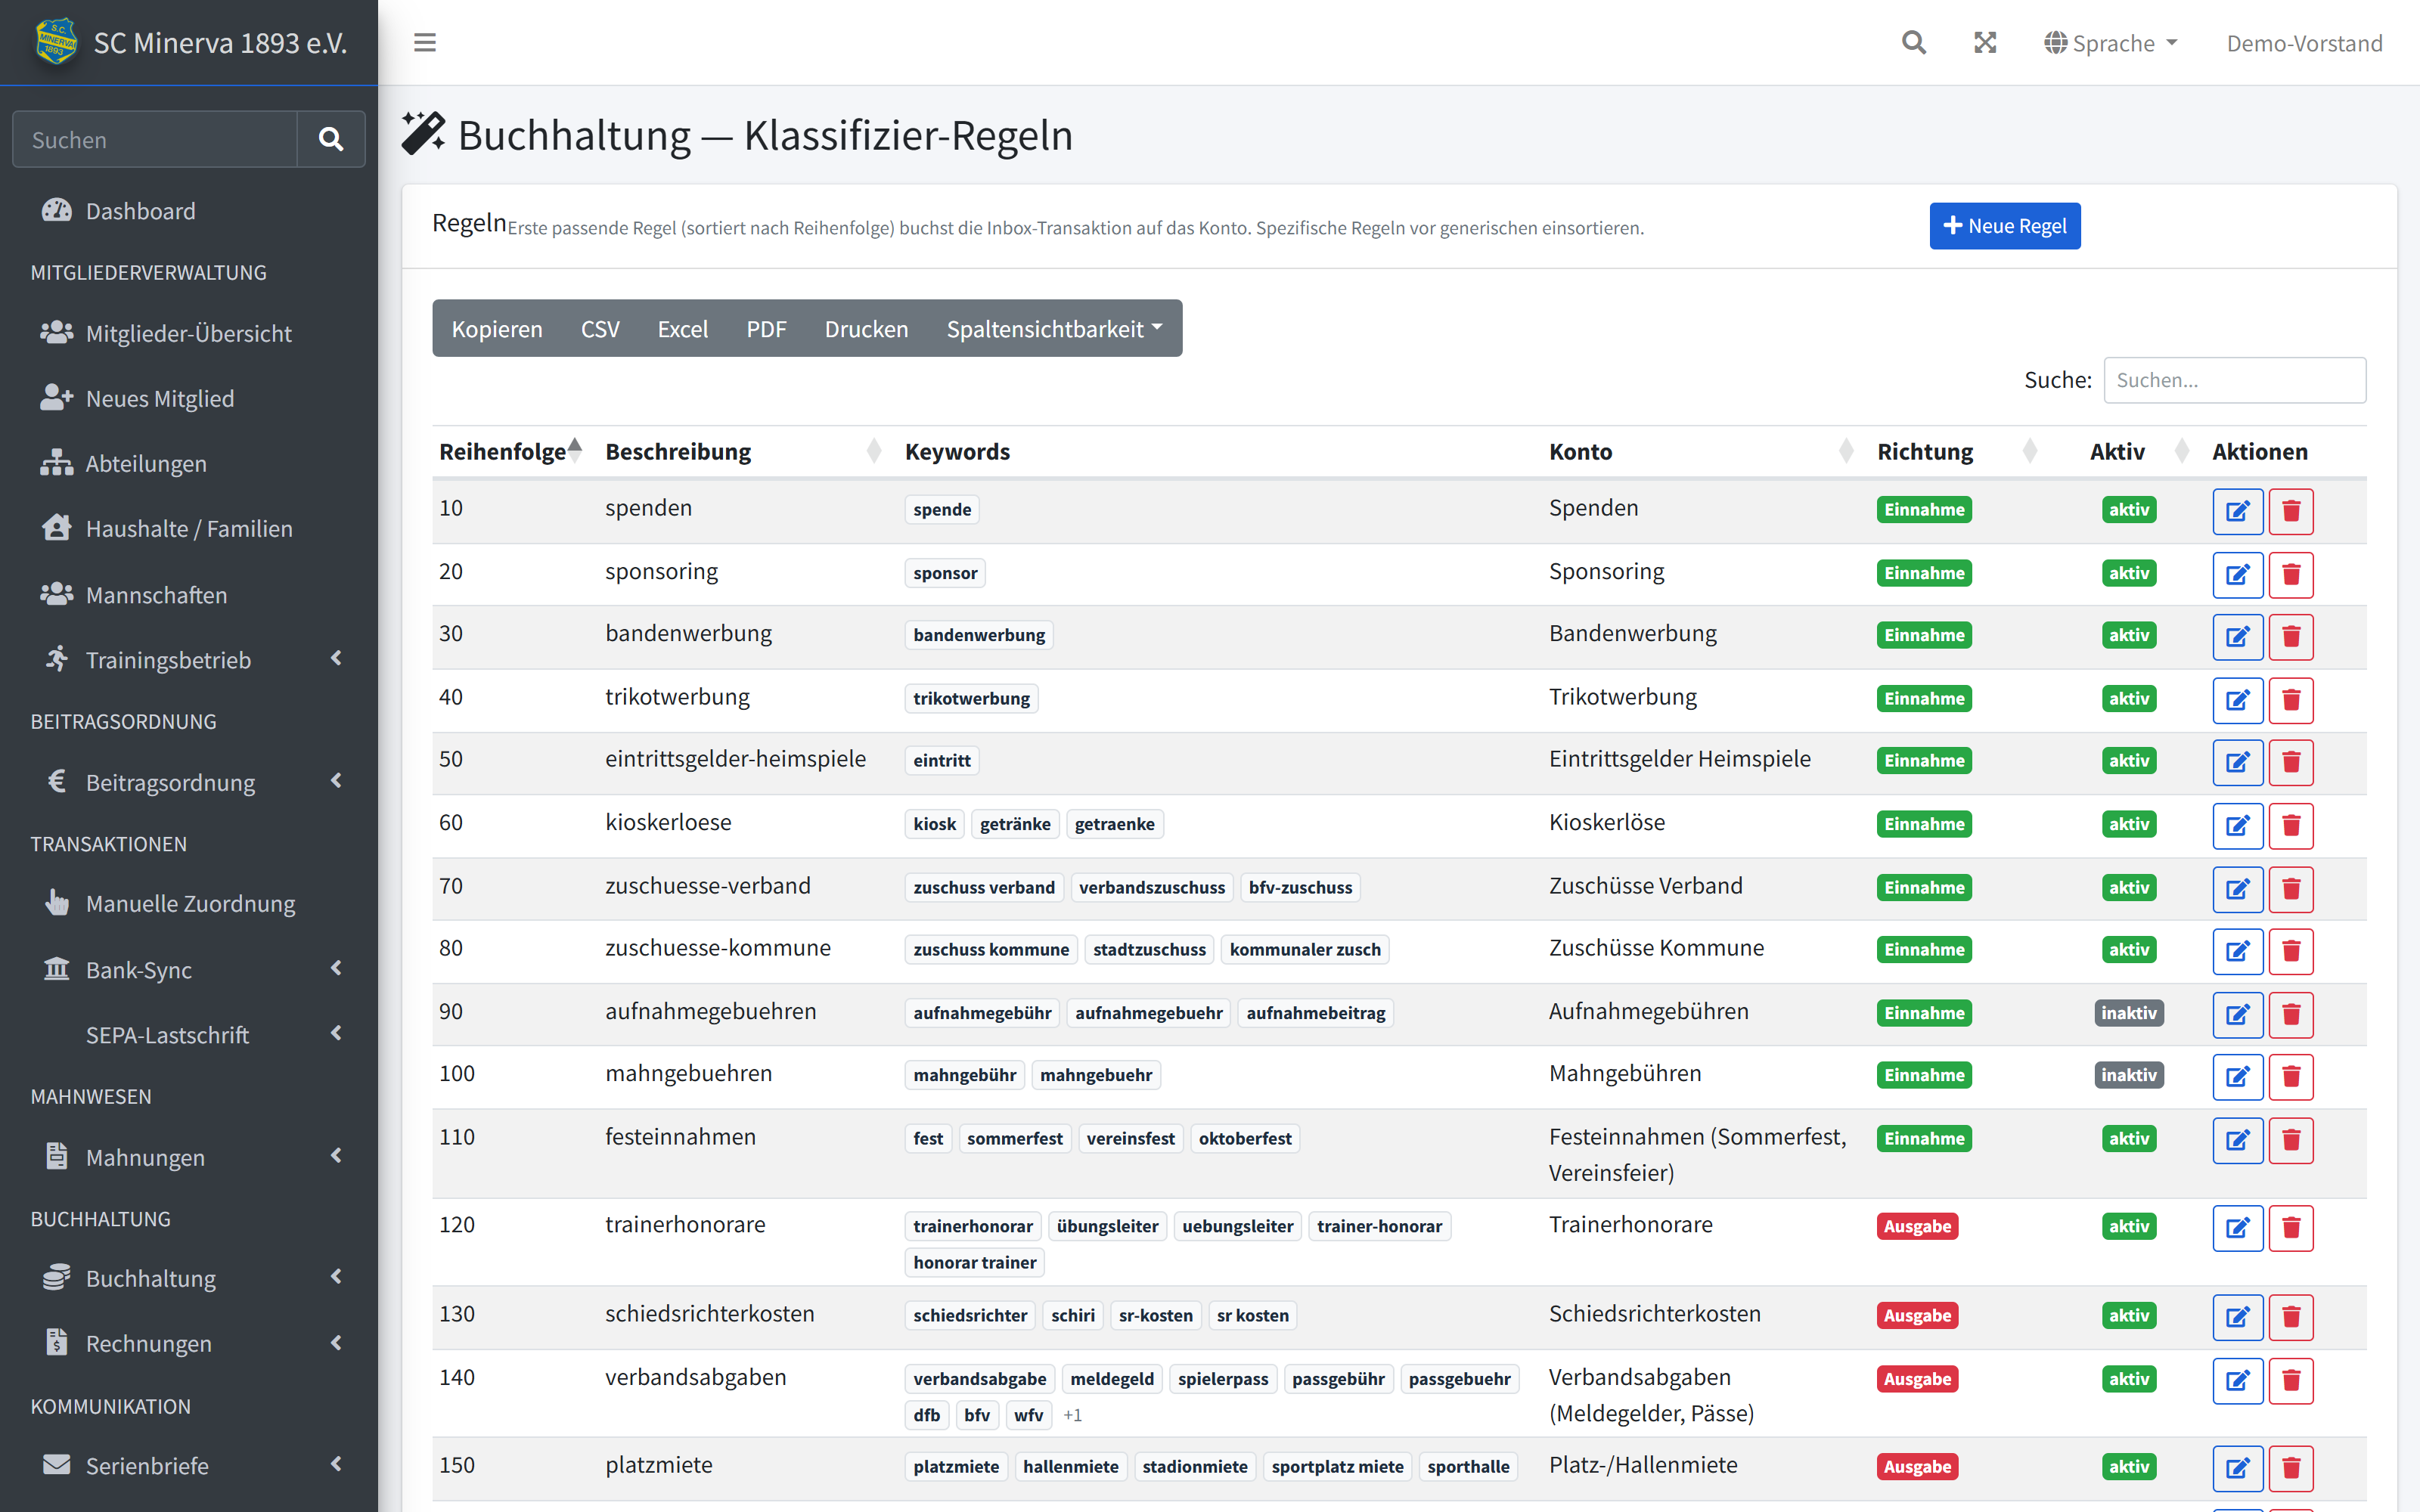Export the table as Excel
The image size is (2420, 1512).
(x=683, y=328)
